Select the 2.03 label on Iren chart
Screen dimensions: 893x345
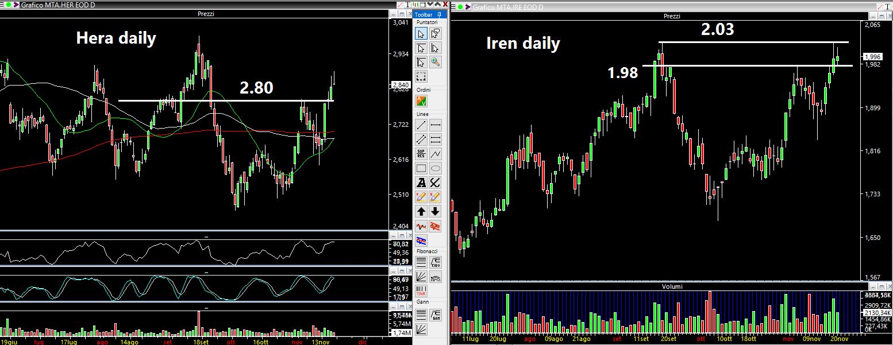pyautogui.click(x=717, y=29)
